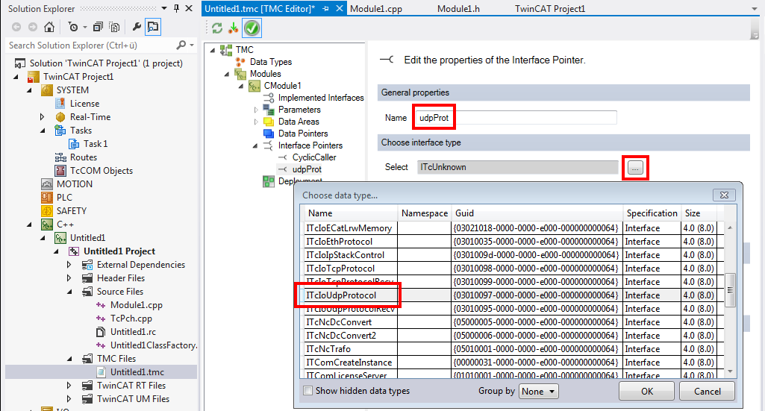Select Untitled1.tmc in TMC Files
This screenshot has width=765, height=411.
(137, 372)
